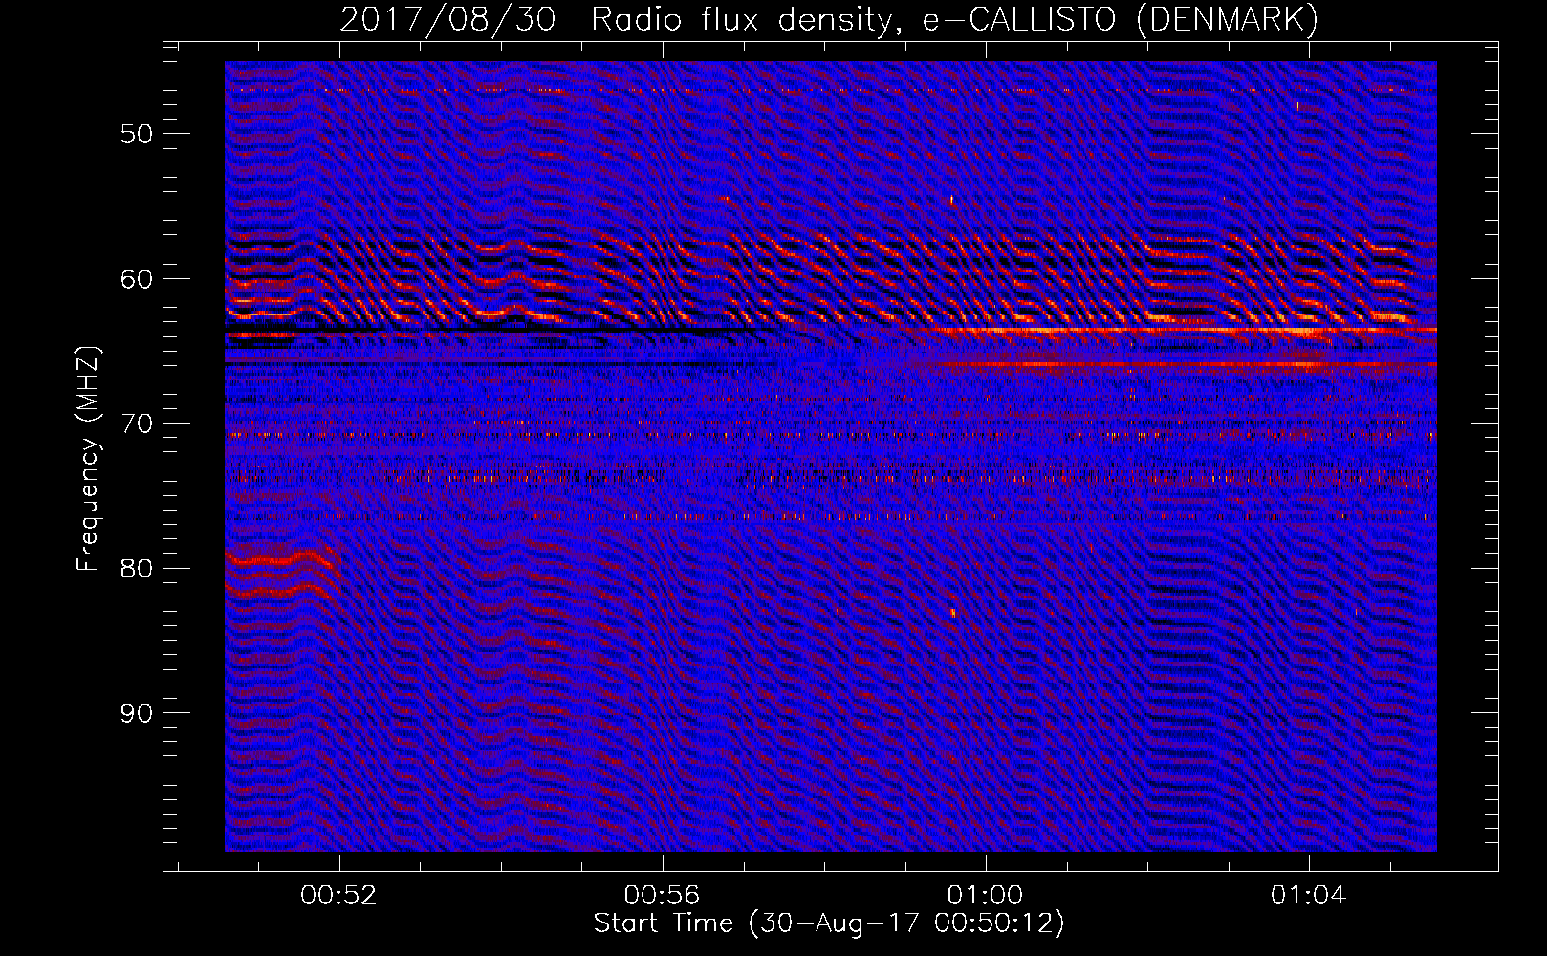Viewport: 1547px width, 956px height.
Task: Click the 50 frequency tick label
Action: tap(136, 134)
